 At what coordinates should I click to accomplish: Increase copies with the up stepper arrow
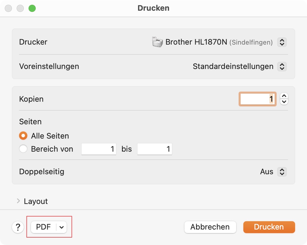coord(284,96)
